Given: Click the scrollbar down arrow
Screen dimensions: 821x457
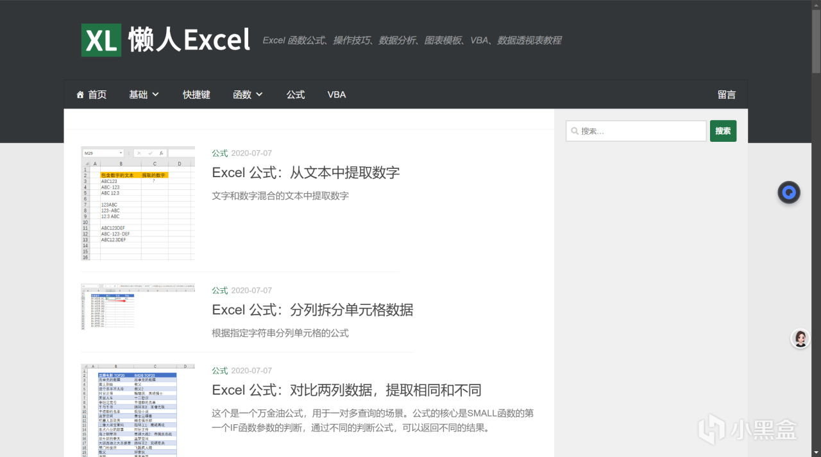Looking at the screenshot, I should tap(816, 452).
